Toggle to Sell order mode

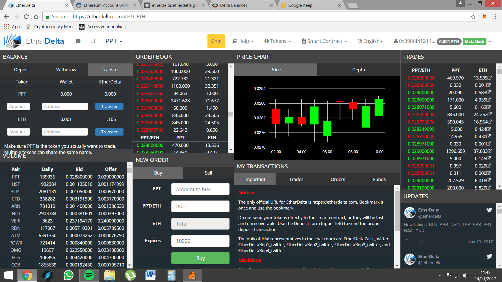[x=208, y=173]
